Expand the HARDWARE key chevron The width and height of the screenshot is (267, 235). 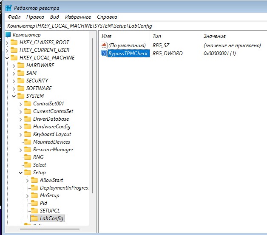coord(14,65)
